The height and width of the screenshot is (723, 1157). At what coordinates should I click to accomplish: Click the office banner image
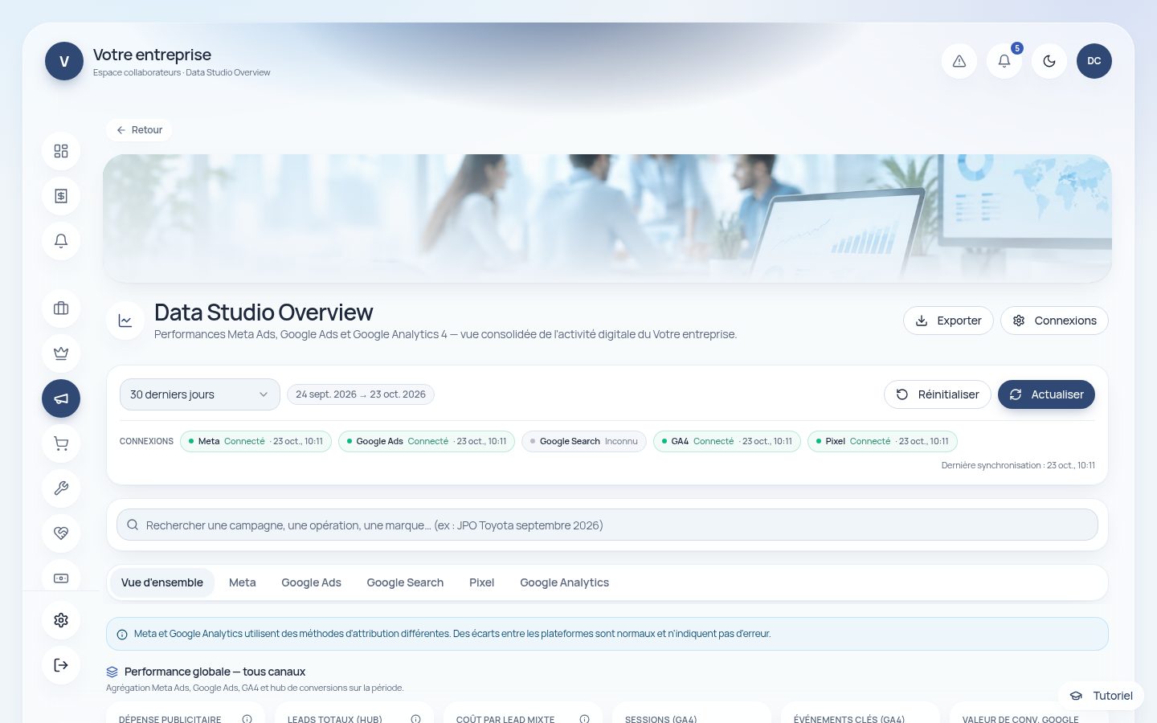coord(607,219)
